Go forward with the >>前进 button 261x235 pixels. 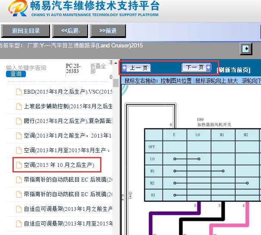(108, 31)
